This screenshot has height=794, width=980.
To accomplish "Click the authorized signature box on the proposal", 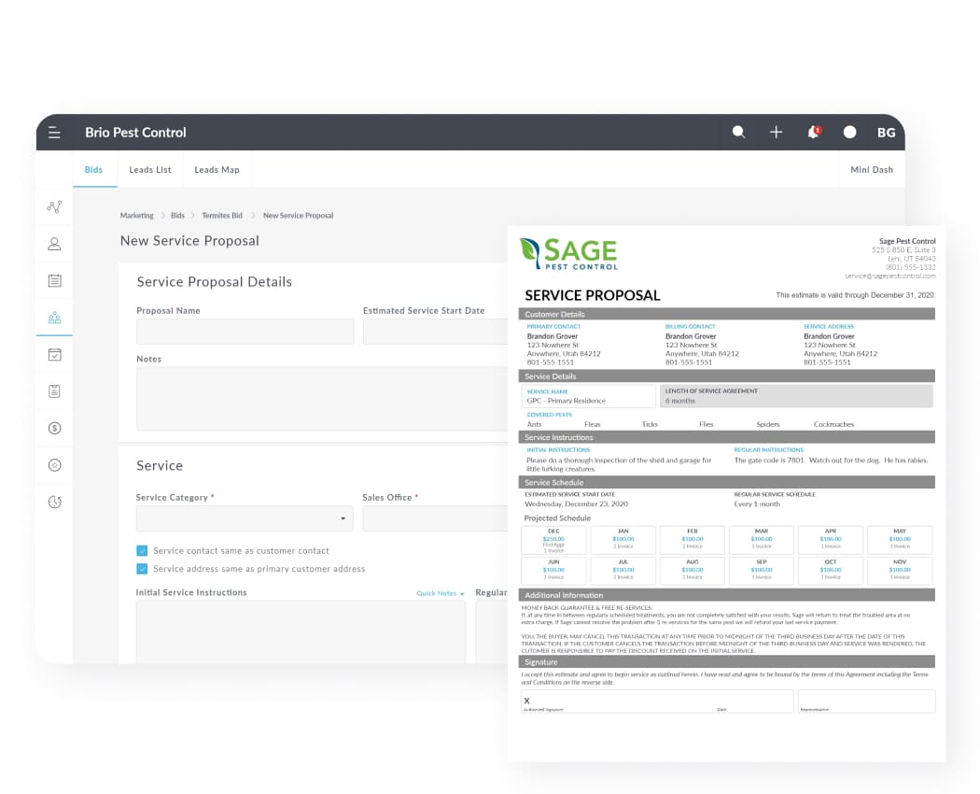I will coord(657,702).
